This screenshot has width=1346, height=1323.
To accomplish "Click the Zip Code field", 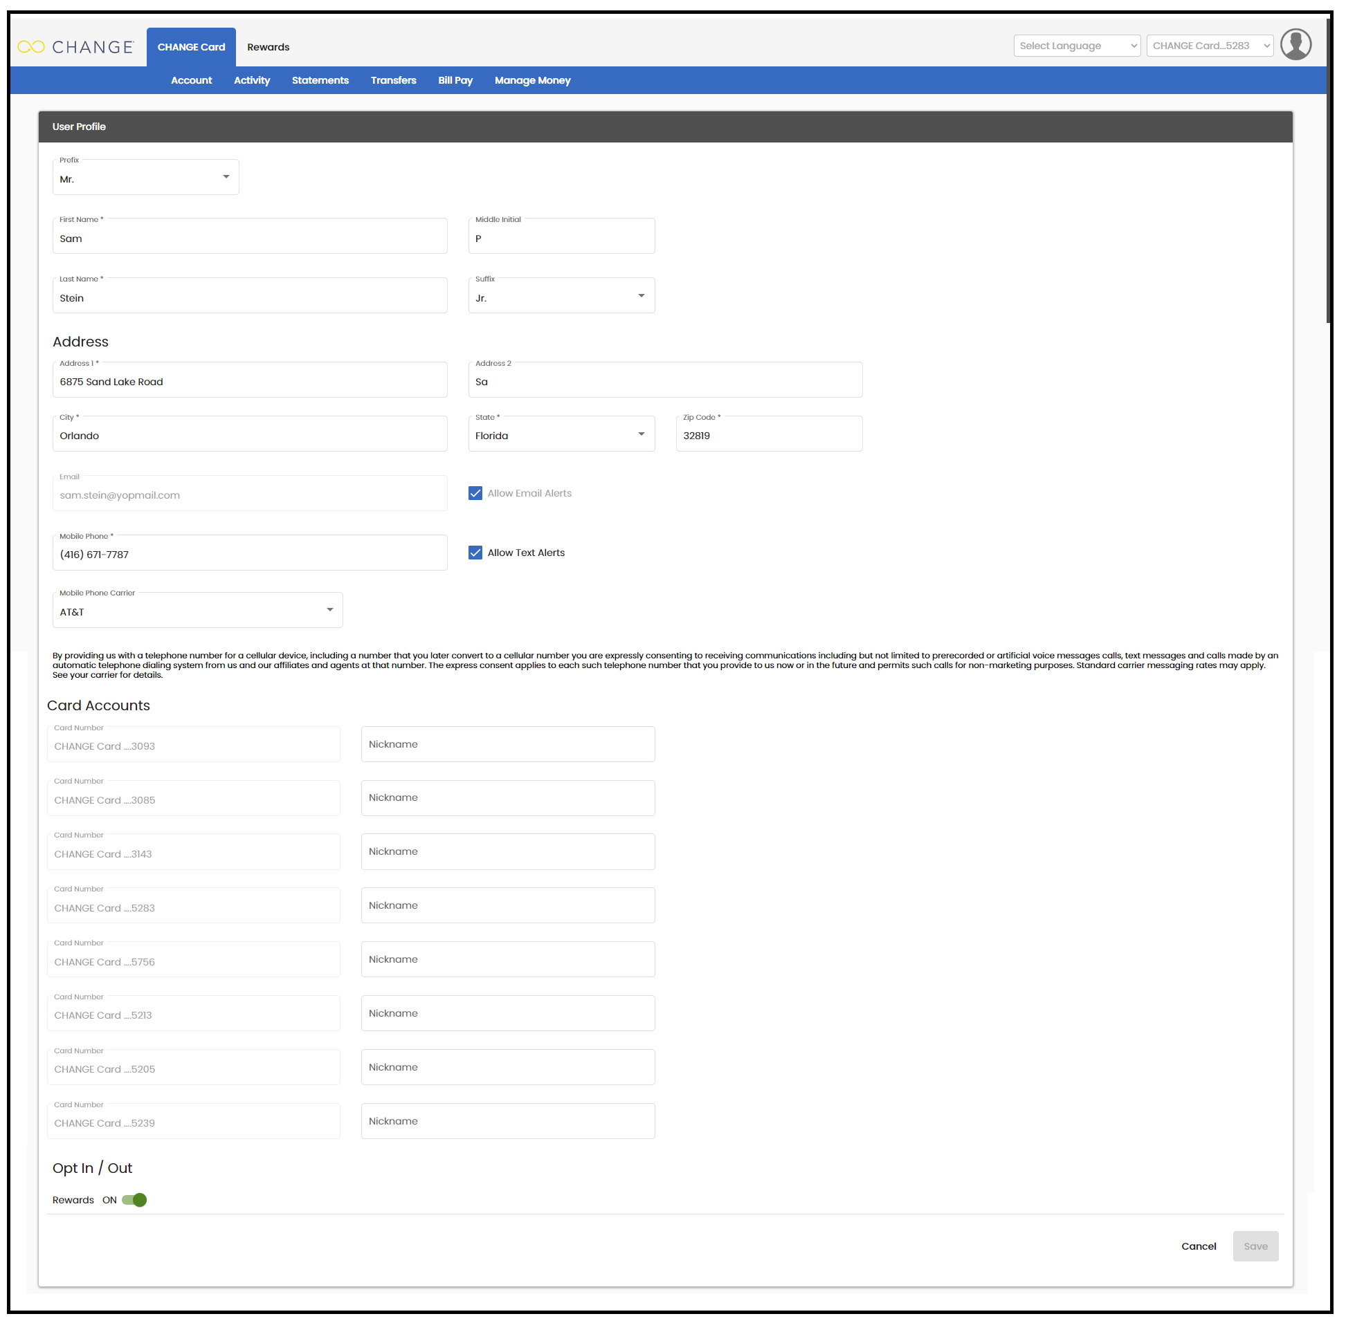I will [769, 434].
